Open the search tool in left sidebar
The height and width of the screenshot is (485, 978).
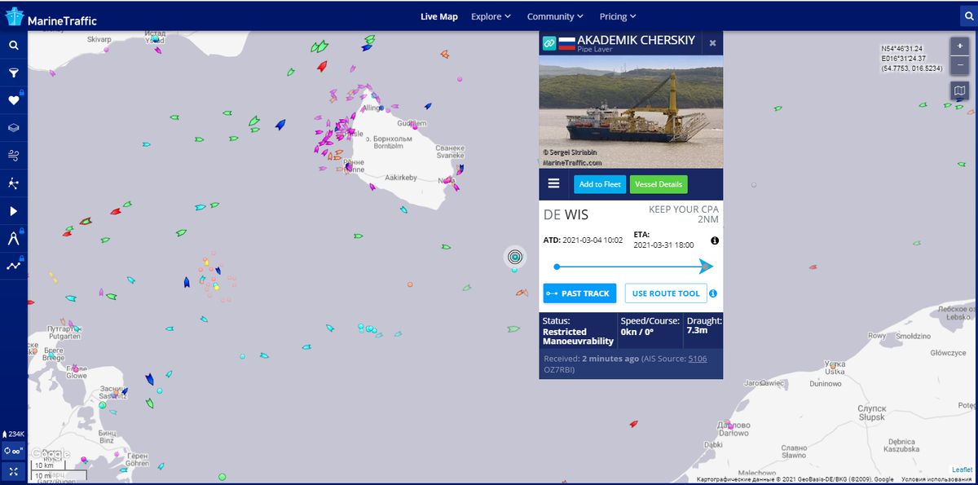click(14, 46)
